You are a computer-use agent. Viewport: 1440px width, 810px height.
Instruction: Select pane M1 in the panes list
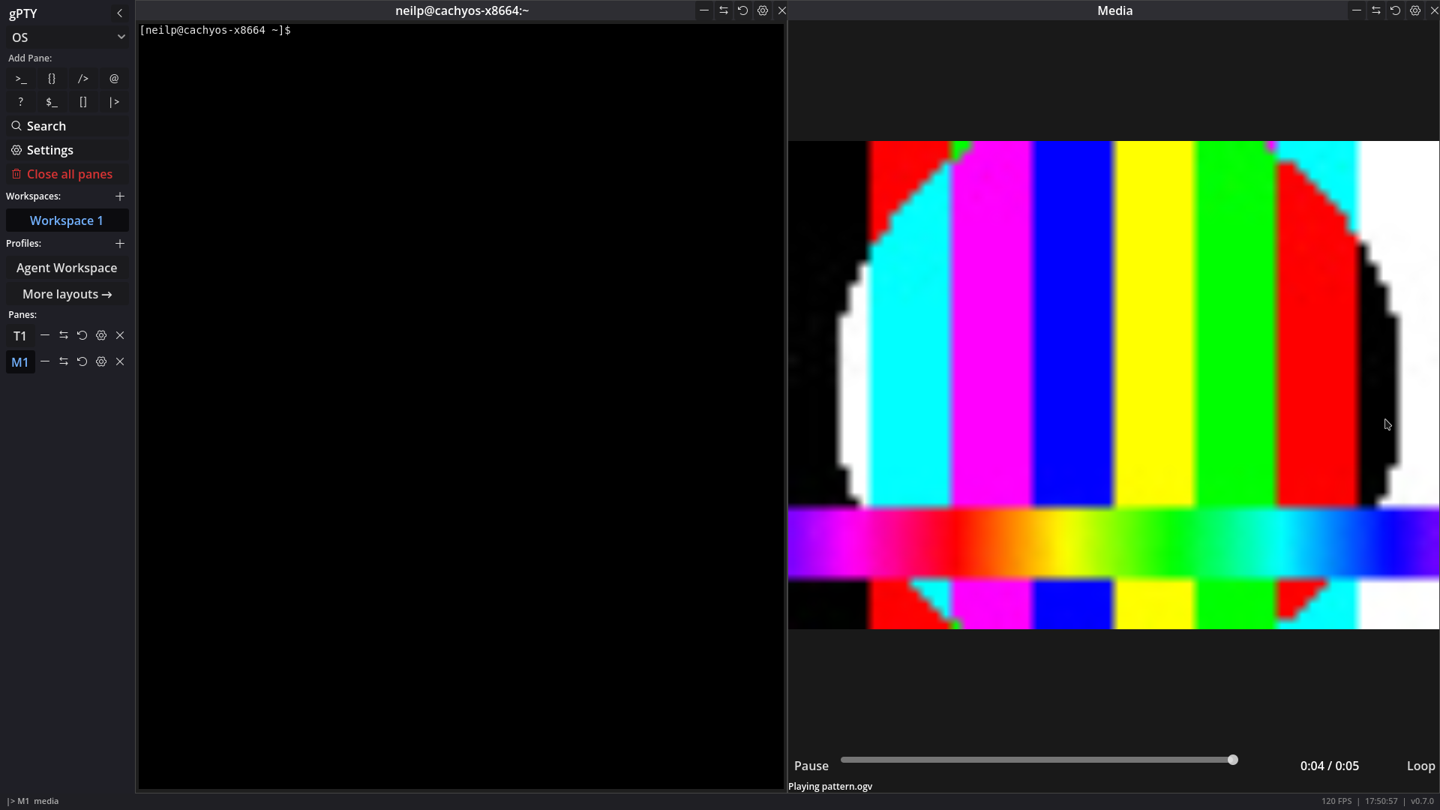click(x=20, y=362)
